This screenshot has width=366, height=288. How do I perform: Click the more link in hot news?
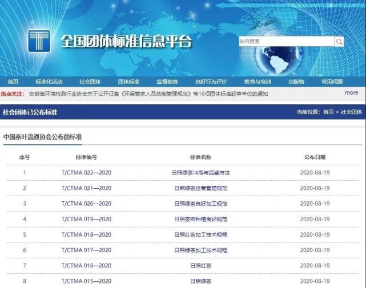point(352,93)
